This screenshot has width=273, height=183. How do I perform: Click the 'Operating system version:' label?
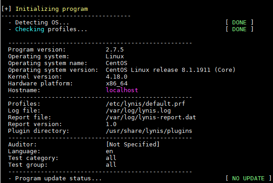[53, 70]
